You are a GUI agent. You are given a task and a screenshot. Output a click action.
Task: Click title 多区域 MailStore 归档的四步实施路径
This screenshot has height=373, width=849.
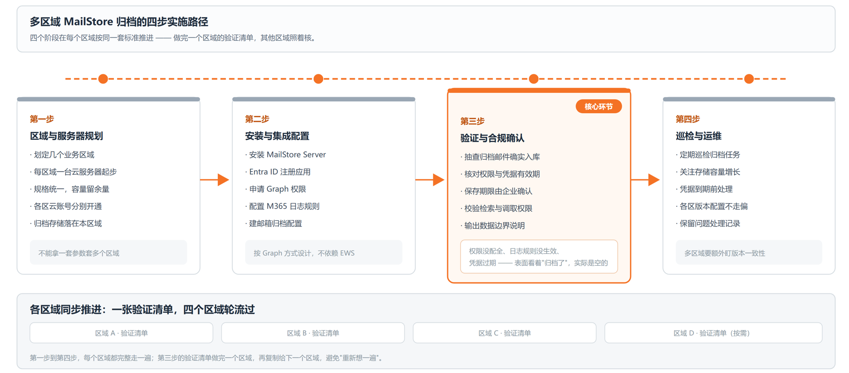click(x=119, y=22)
